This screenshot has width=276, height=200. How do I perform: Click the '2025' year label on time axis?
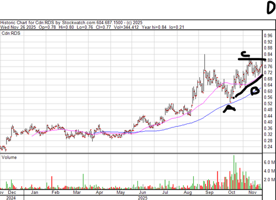(x=142, y=198)
